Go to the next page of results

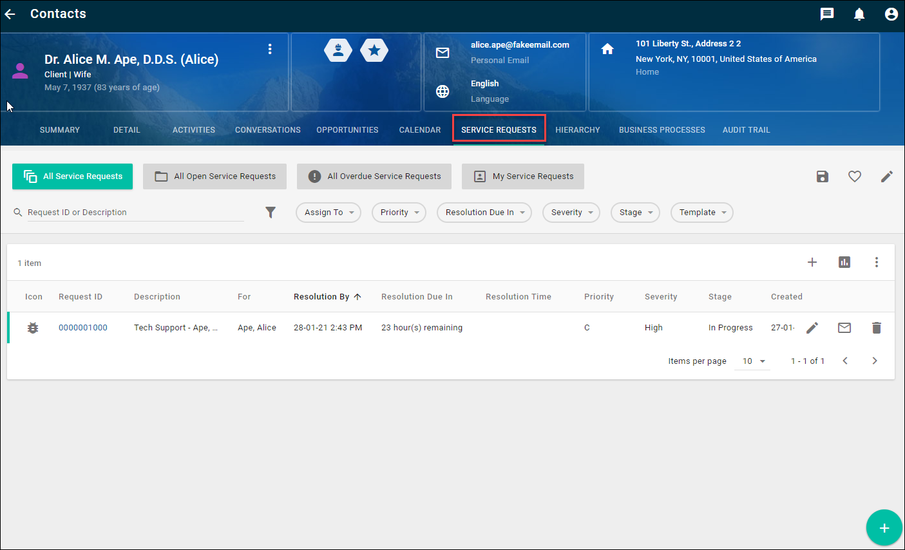coord(875,361)
